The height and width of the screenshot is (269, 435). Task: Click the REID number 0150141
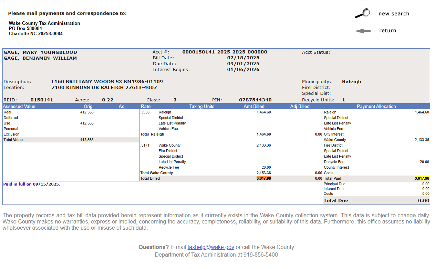42,100
